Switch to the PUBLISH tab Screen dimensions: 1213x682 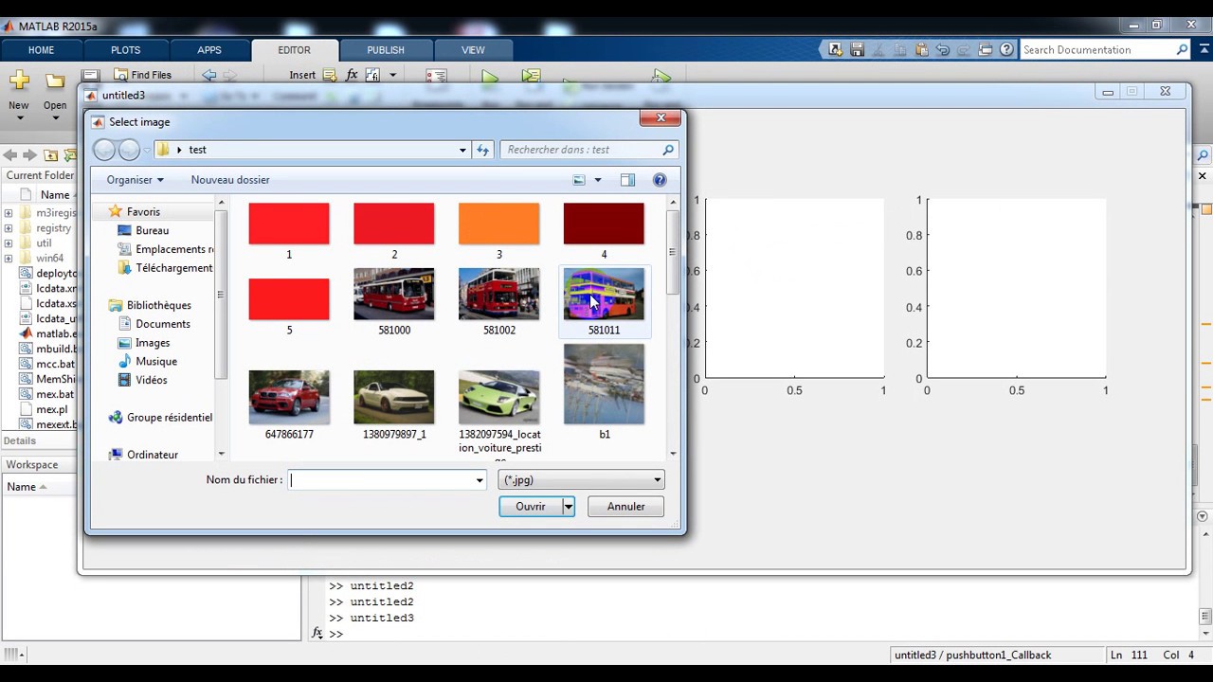tap(386, 50)
